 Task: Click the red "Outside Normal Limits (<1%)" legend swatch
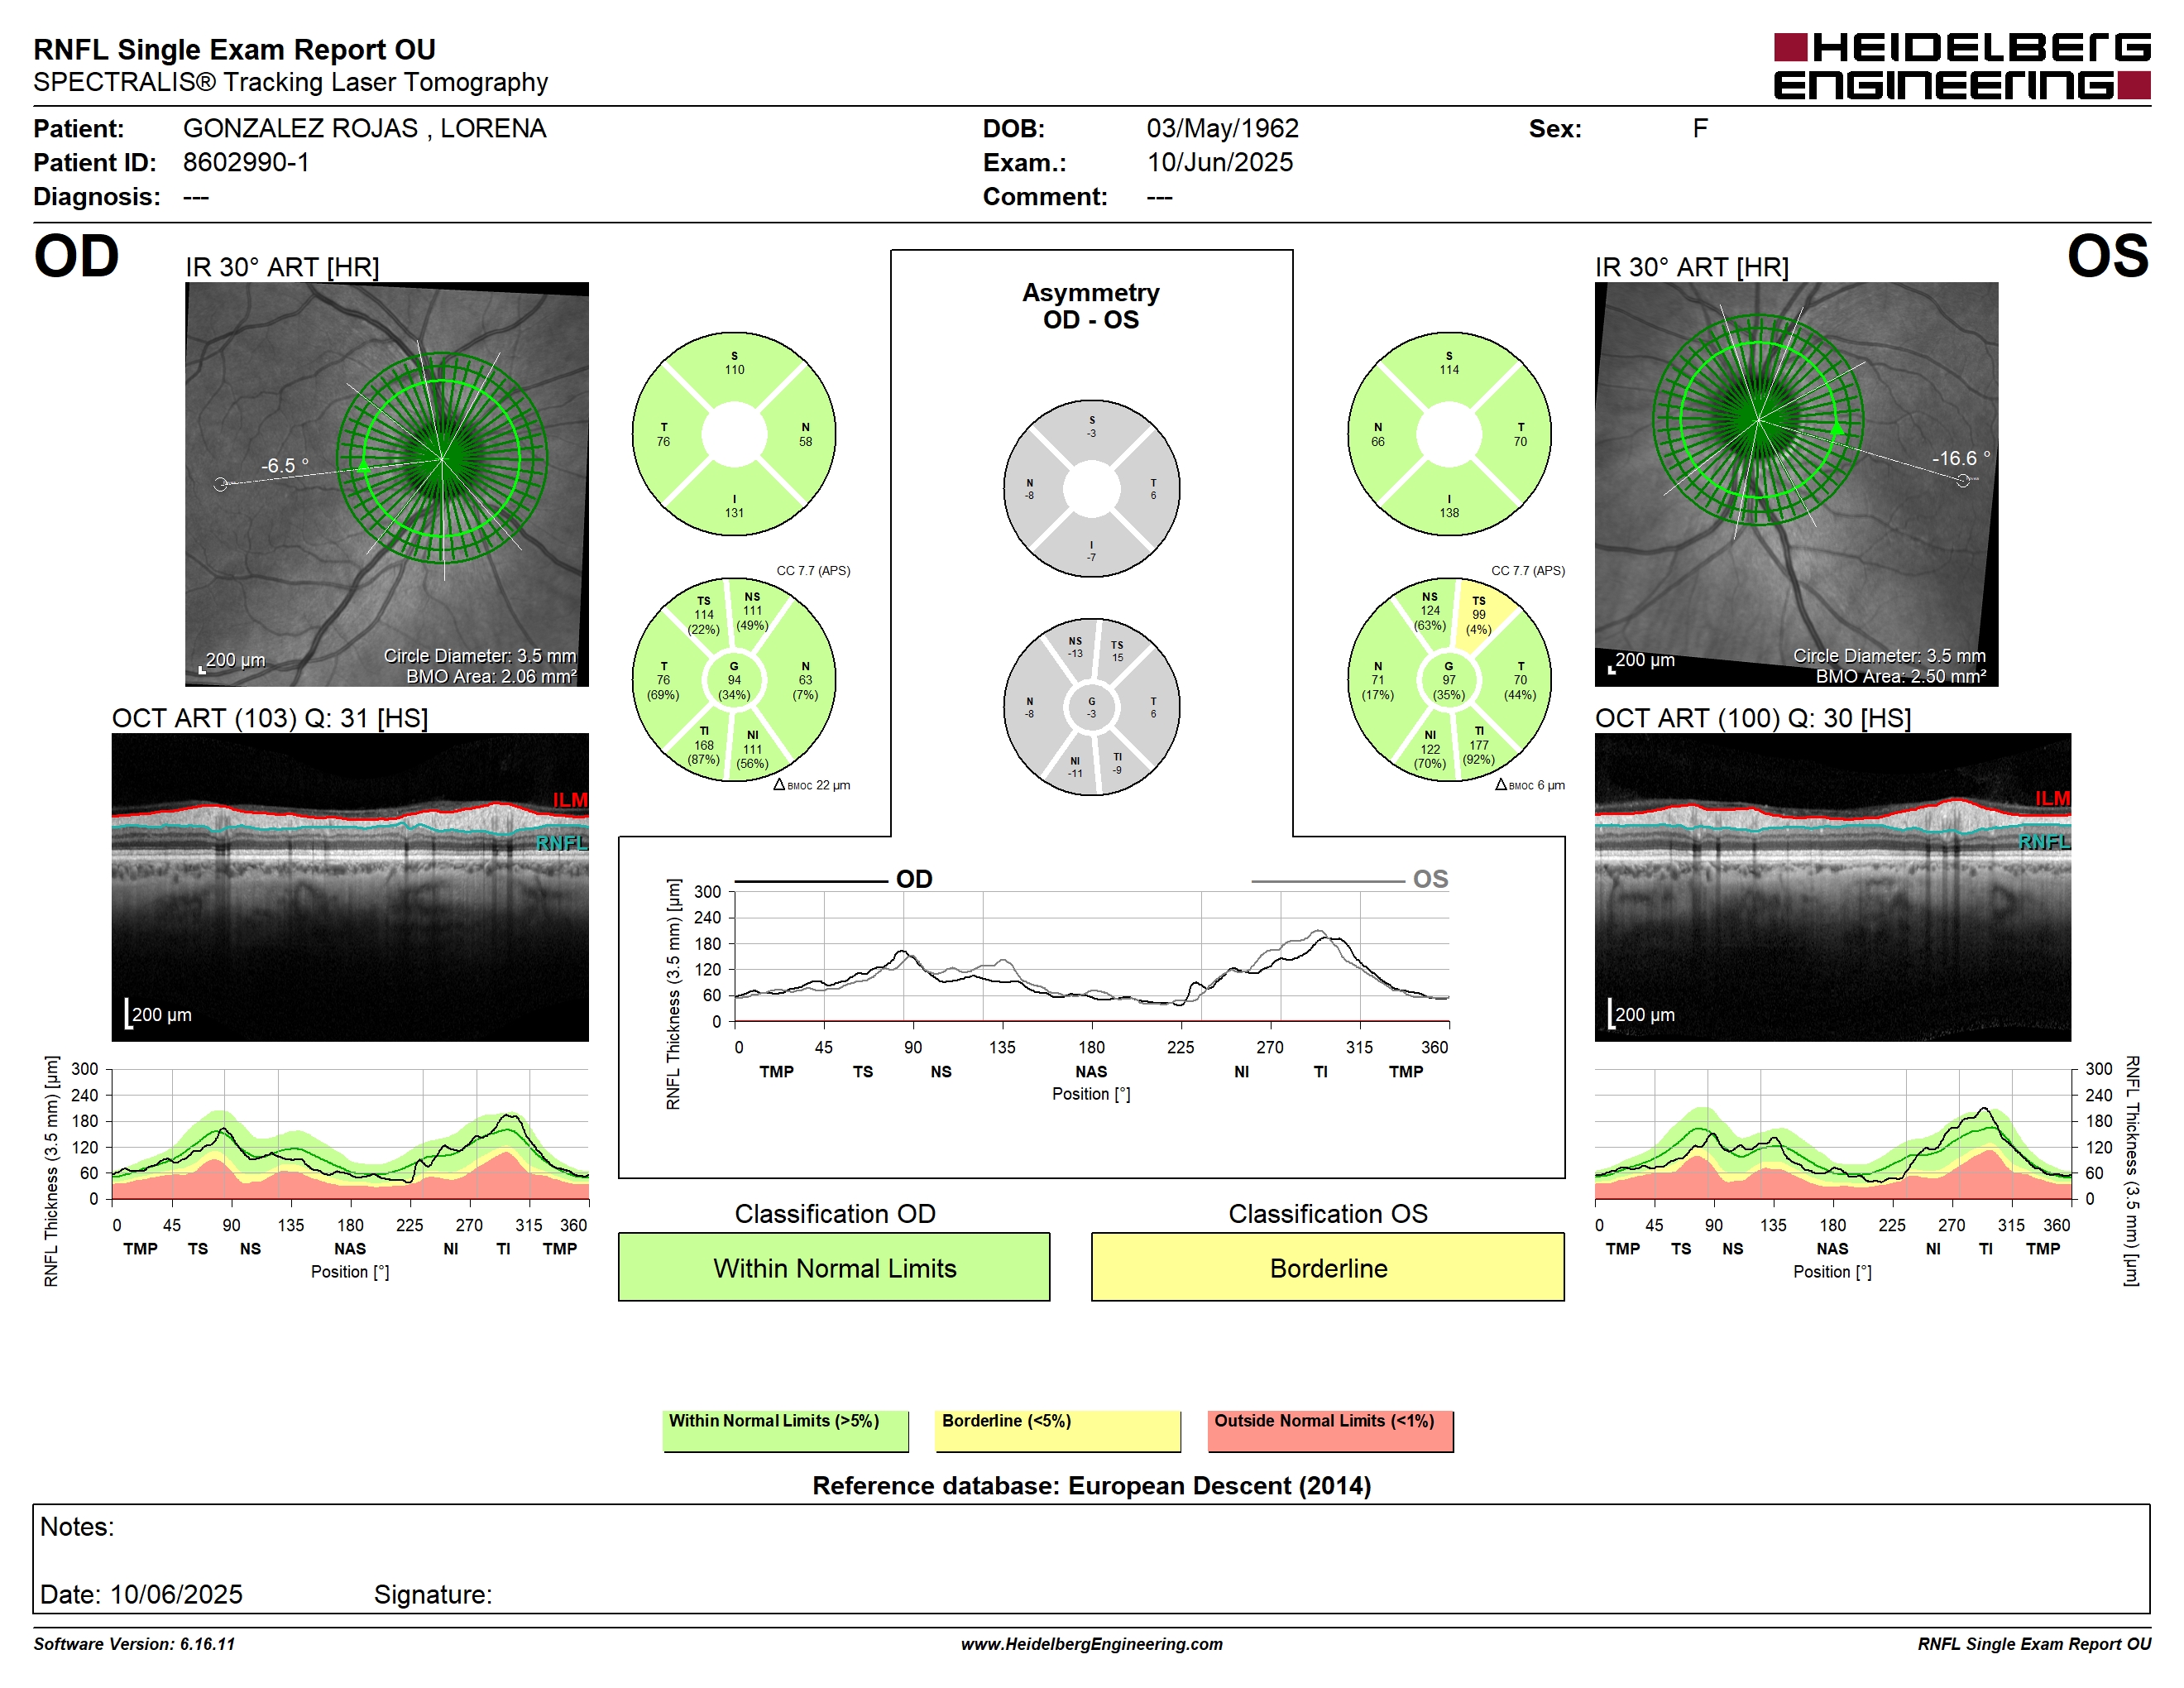click(1330, 1431)
